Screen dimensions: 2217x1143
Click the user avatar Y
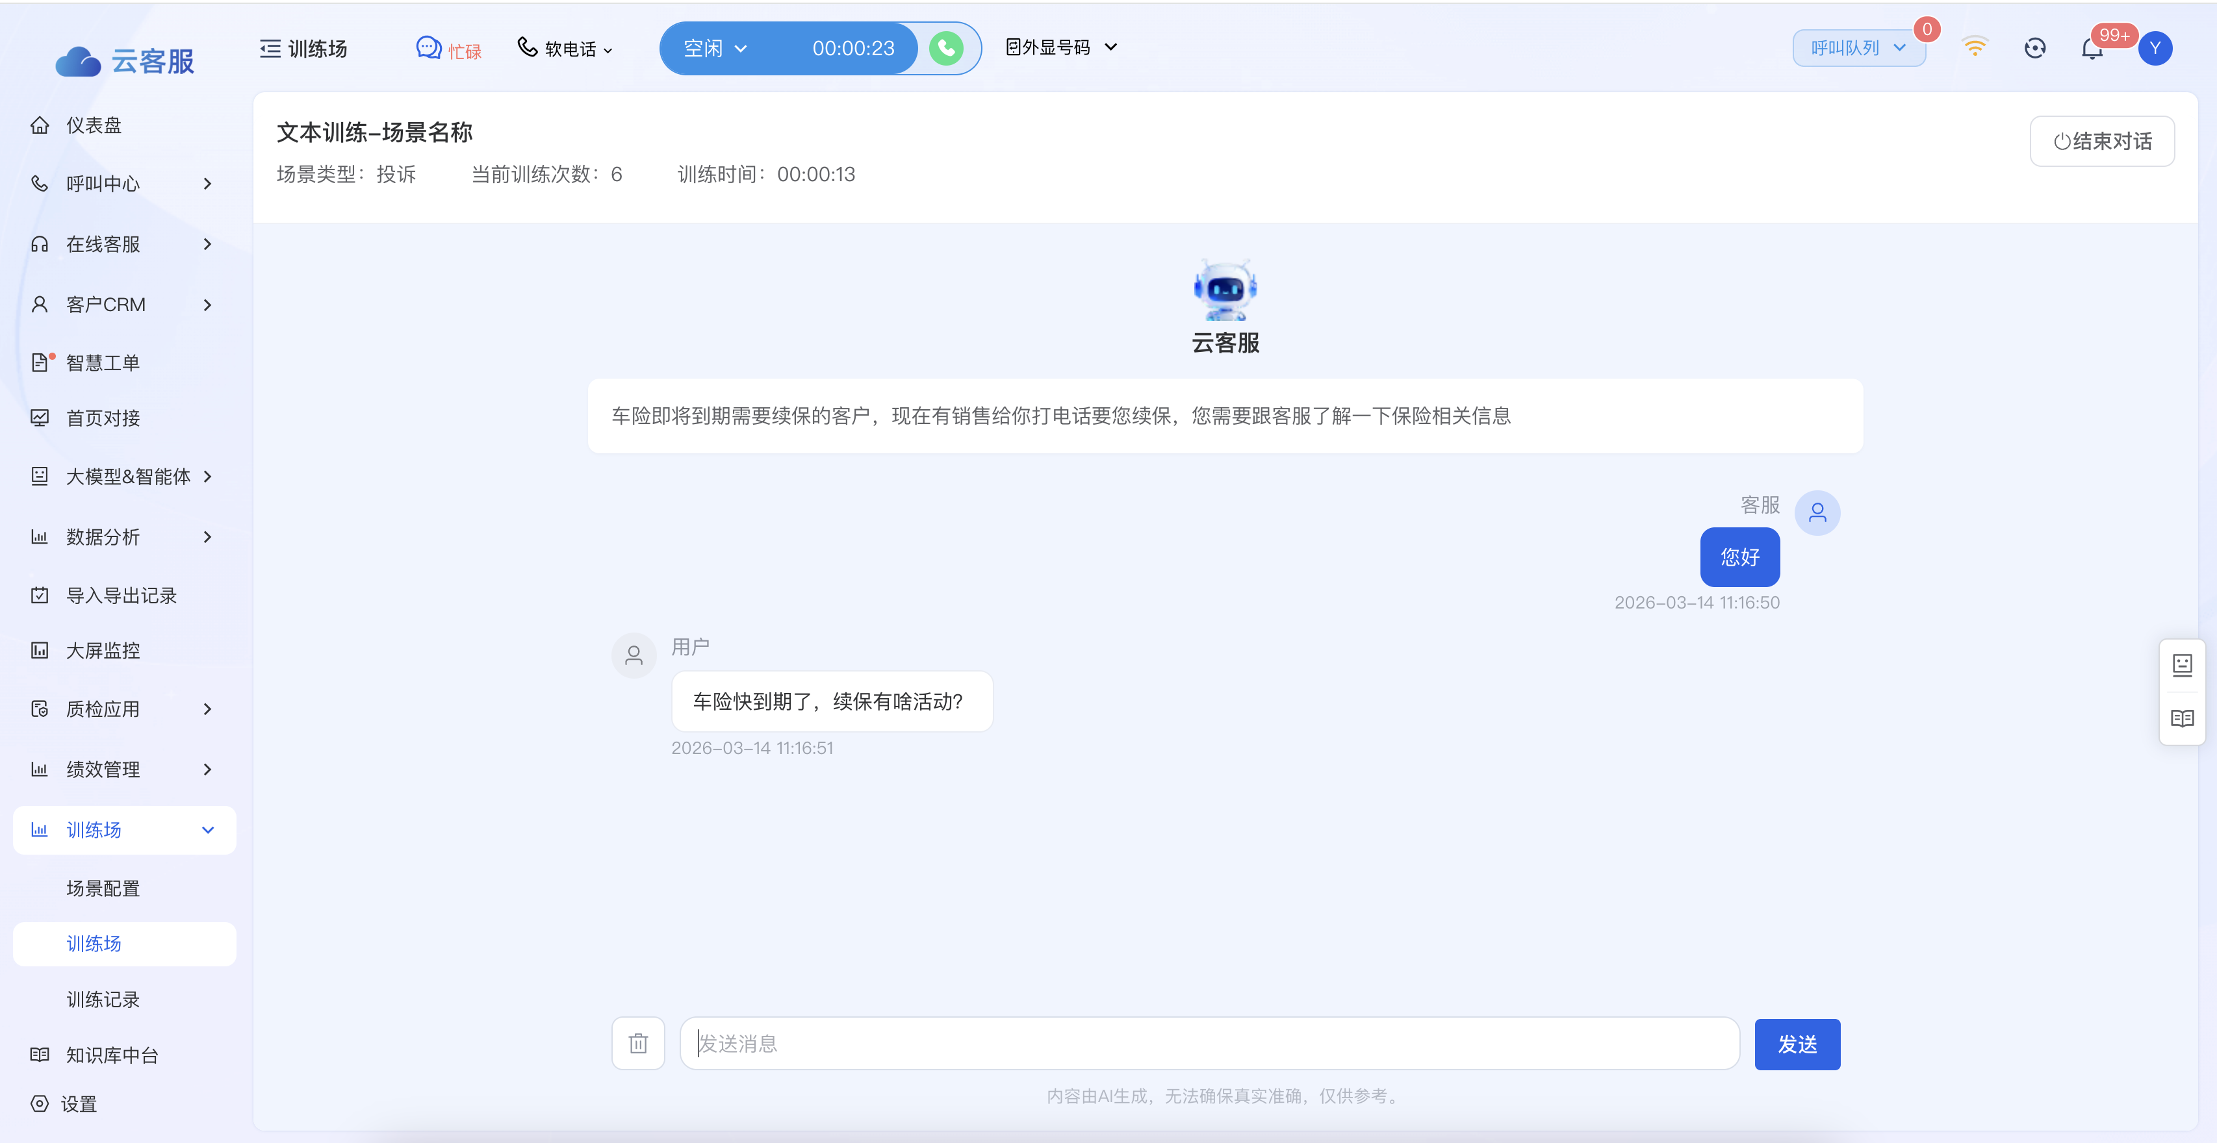[2154, 48]
